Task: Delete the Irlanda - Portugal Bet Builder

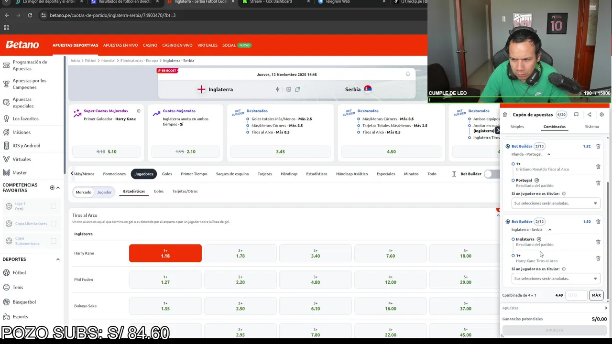Action: tap(598, 146)
